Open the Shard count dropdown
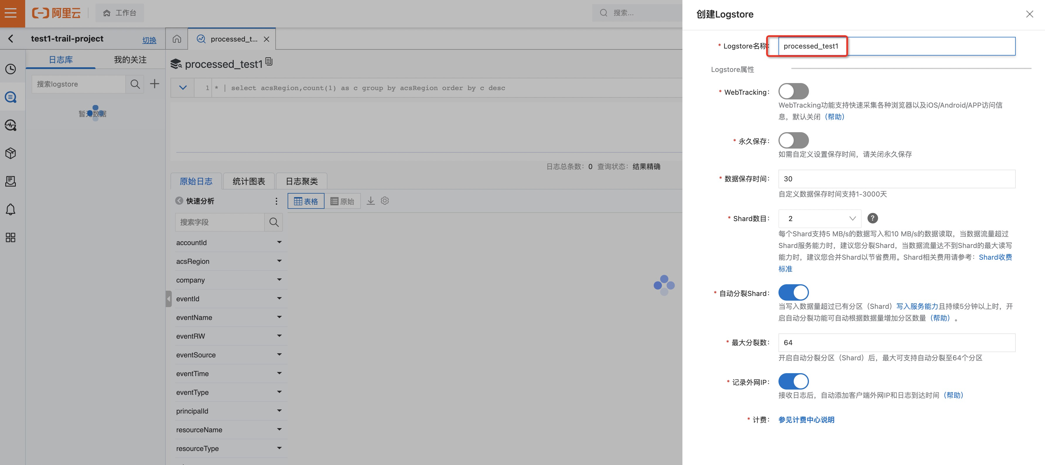The image size is (1045, 465). pos(819,218)
